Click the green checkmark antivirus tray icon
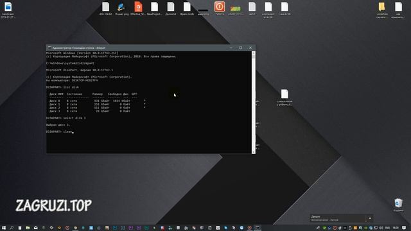 (324, 228)
